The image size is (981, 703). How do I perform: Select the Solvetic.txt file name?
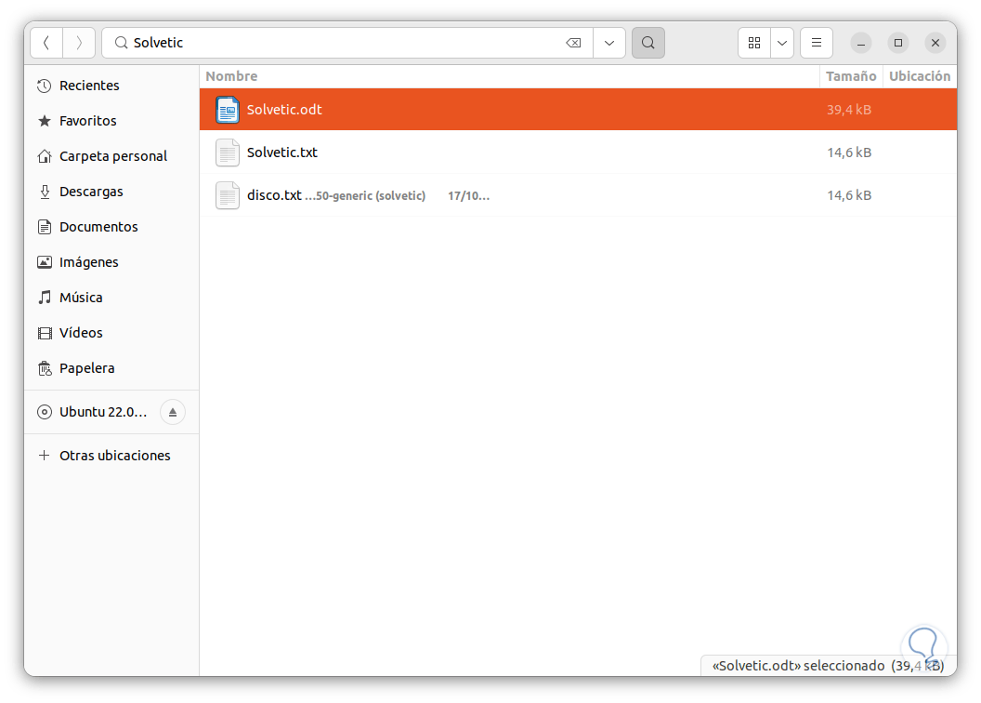click(282, 153)
